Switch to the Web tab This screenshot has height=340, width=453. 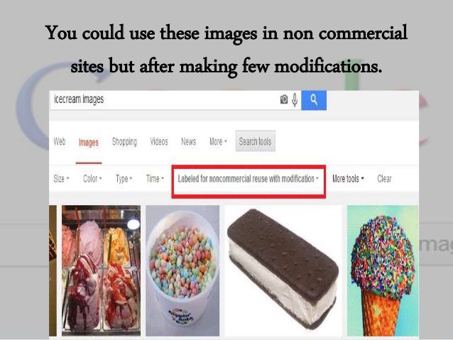click(x=60, y=141)
